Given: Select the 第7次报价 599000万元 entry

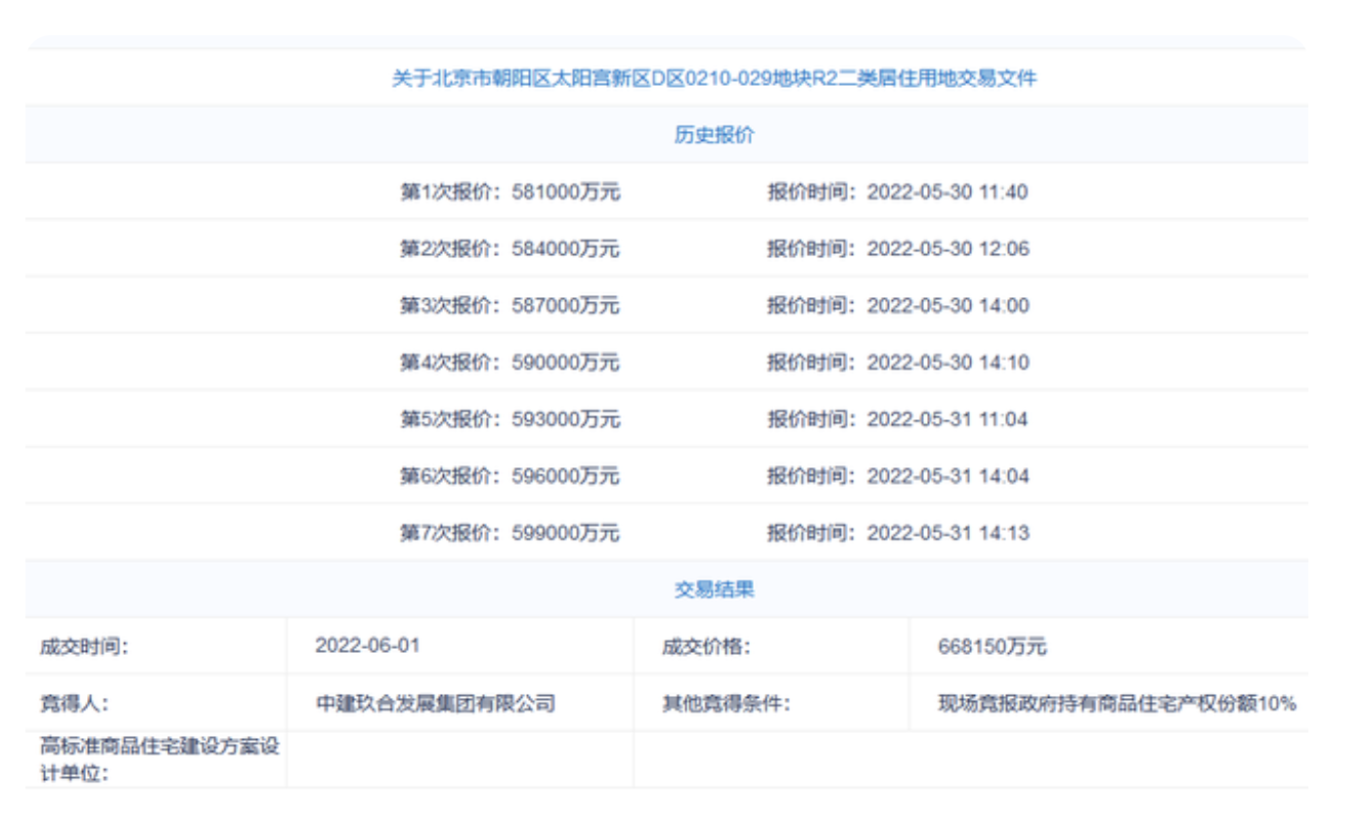Looking at the screenshot, I should click(509, 533).
